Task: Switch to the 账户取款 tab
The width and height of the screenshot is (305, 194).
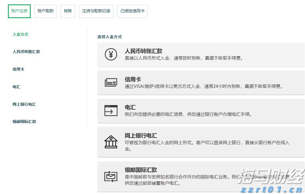Action: point(45,11)
